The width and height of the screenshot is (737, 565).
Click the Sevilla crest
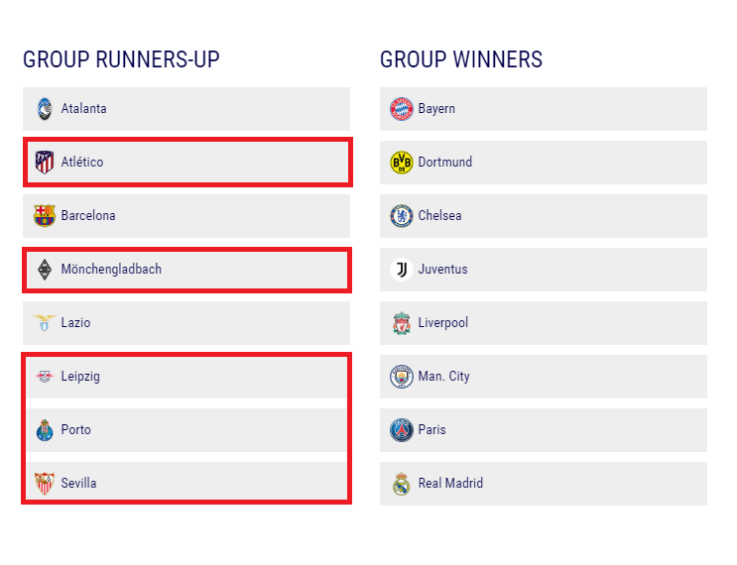[x=45, y=484]
